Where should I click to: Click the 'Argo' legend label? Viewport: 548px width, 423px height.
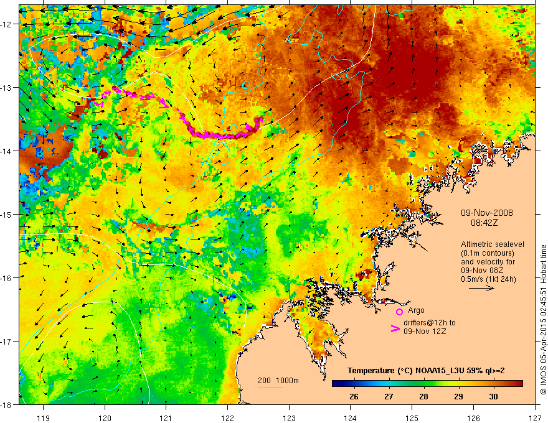[x=416, y=310]
